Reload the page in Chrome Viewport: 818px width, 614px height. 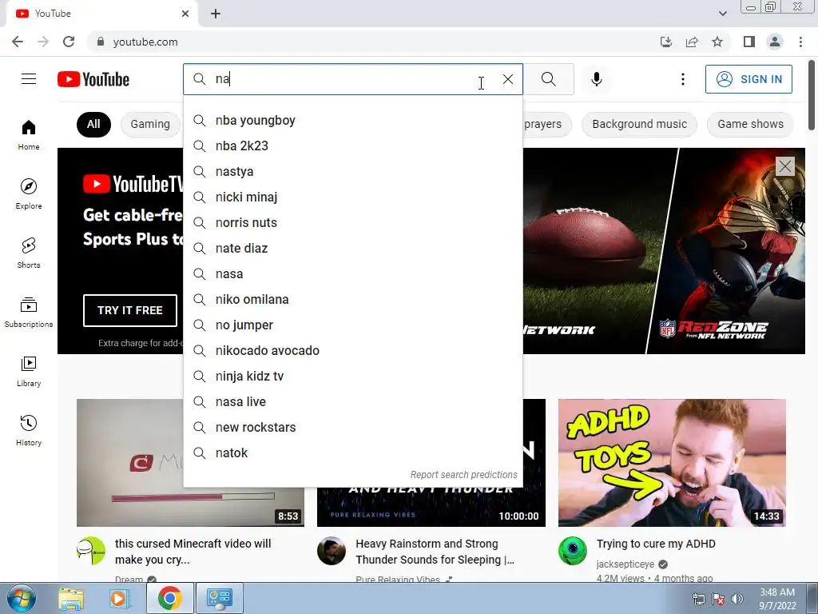click(69, 42)
